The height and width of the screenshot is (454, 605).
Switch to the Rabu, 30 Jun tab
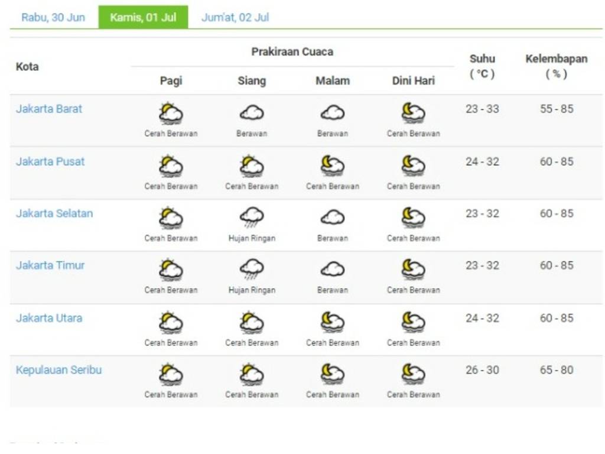(x=53, y=17)
